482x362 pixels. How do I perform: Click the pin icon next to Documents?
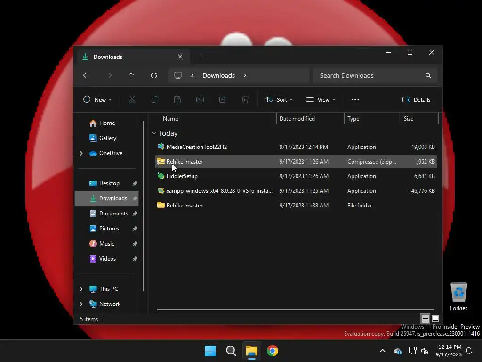[x=135, y=214]
